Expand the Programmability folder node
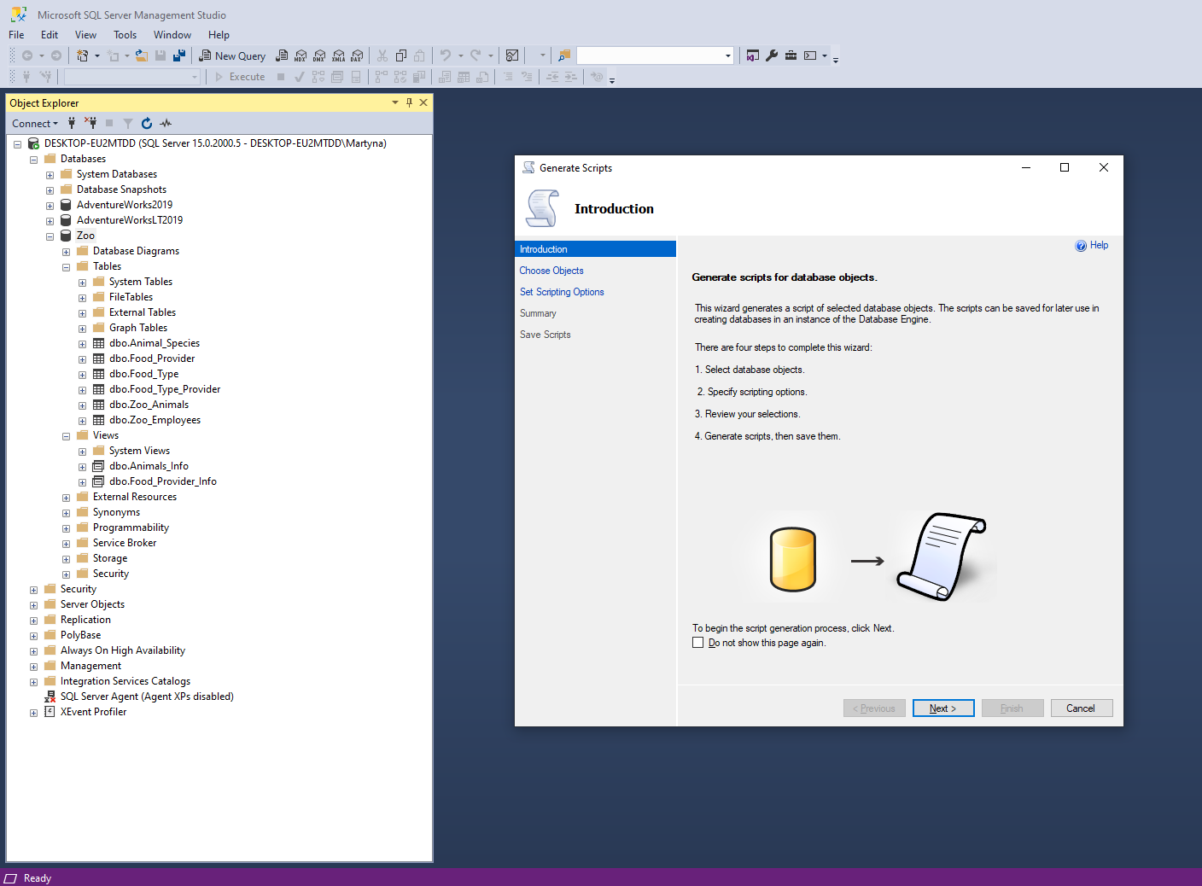1202x886 pixels. click(66, 528)
